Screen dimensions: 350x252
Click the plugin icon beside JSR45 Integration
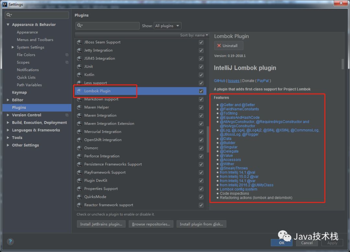pos(79,58)
